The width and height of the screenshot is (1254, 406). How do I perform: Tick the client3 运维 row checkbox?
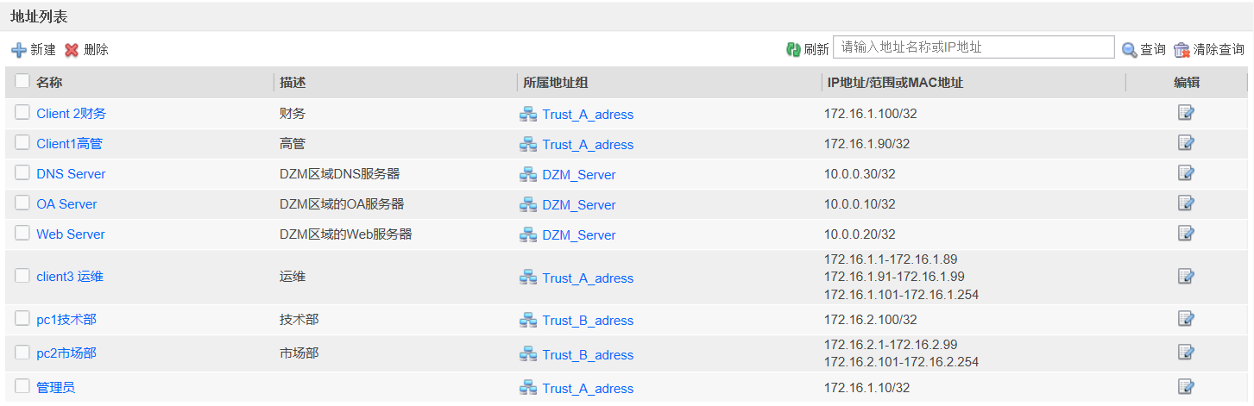[22, 276]
